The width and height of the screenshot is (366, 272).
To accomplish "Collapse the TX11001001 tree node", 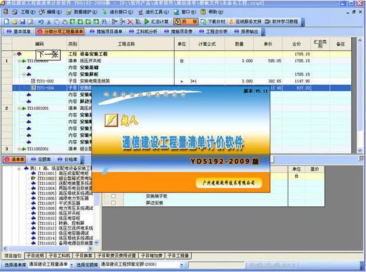I will [x=20, y=108].
